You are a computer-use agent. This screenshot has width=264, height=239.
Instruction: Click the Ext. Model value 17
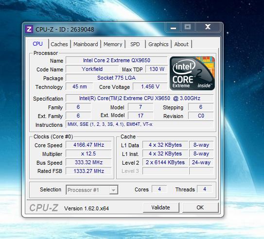[141, 116]
